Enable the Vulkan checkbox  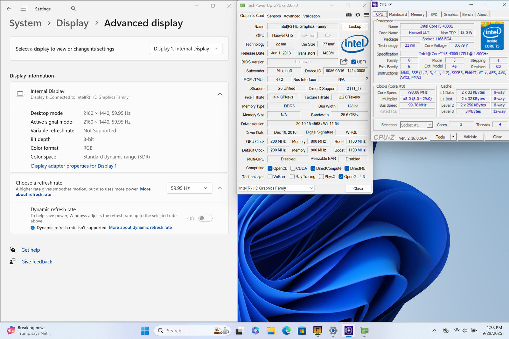point(270,177)
